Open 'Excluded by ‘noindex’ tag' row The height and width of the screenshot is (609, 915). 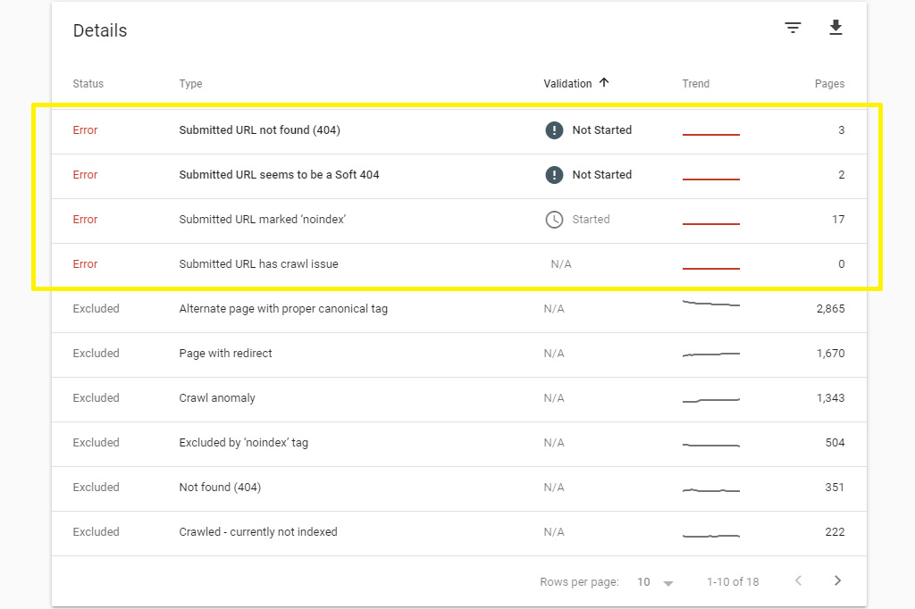(459, 443)
